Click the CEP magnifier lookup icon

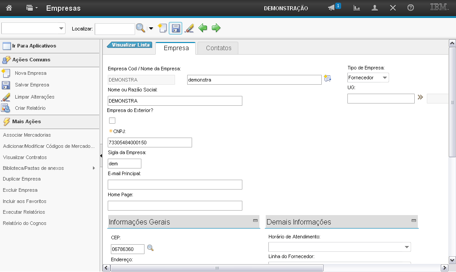pyautogui.click(x=150, y=248)
